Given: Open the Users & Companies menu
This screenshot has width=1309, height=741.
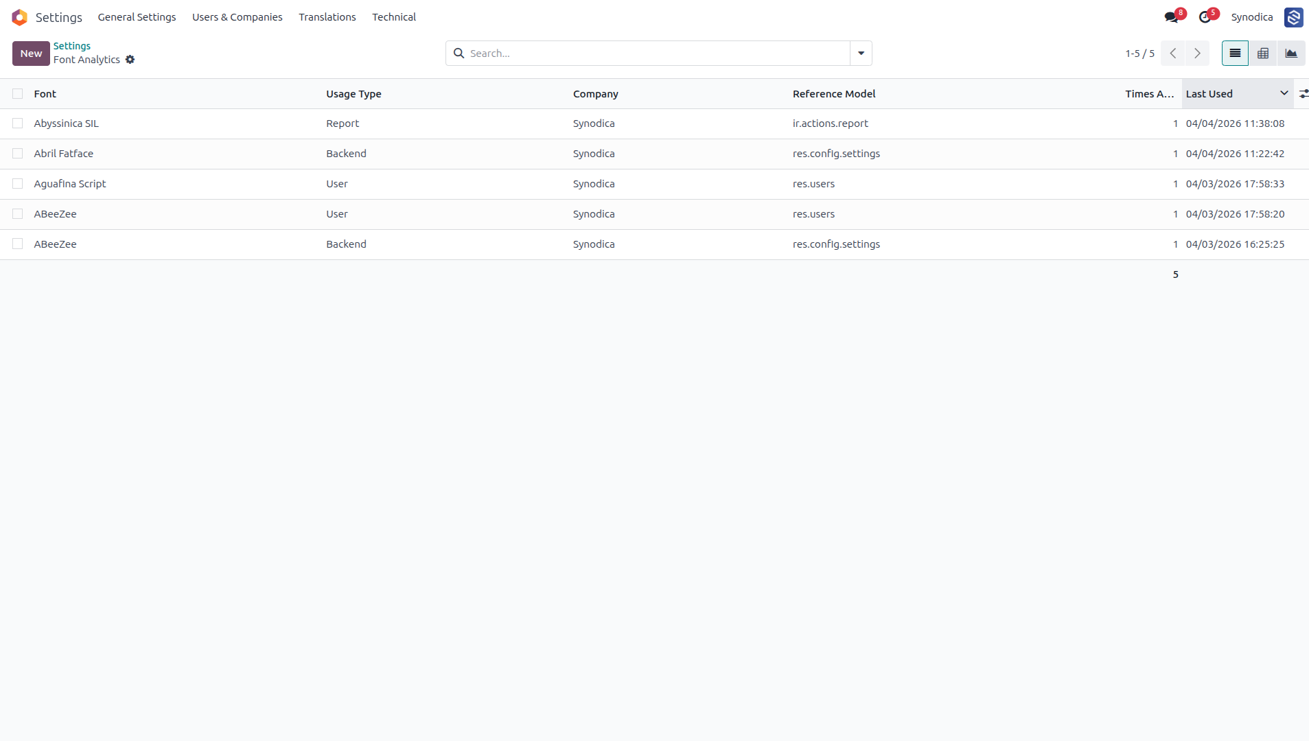Looking at the screenshot, I should pyautogui.click(x=238, y=17).
